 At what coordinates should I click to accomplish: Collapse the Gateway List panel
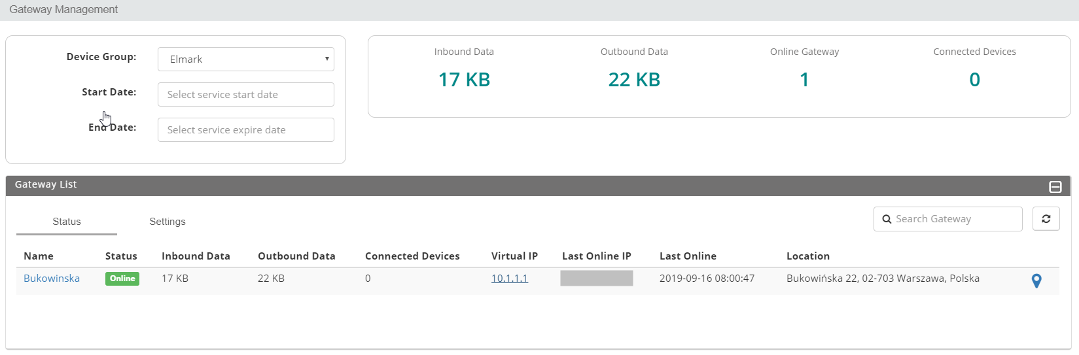[1055, 187]
